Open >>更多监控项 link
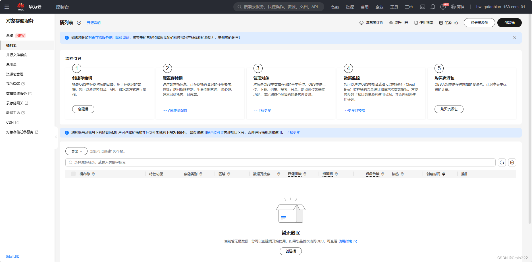 [355, 111]
